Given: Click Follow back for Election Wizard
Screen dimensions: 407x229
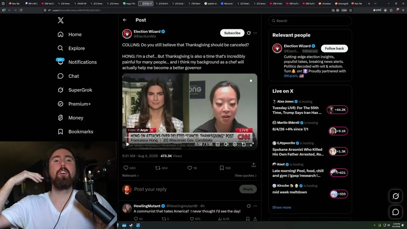Looking at the screenshot, I should click(334, 48).
